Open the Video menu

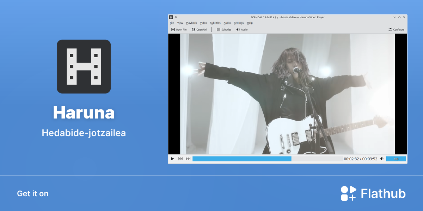[203, 23]
